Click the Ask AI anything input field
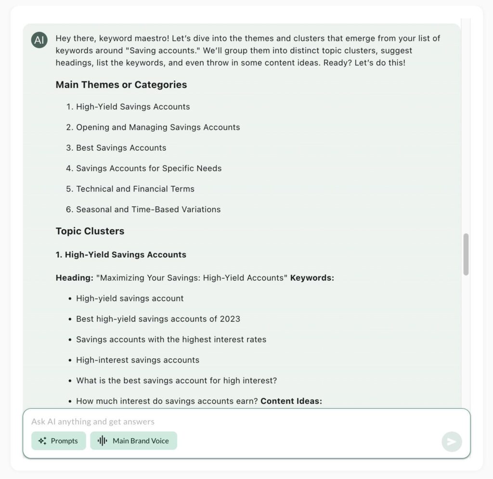Image resolution: width=493 pixels, height=479 pixels. (x=233, y=422)
